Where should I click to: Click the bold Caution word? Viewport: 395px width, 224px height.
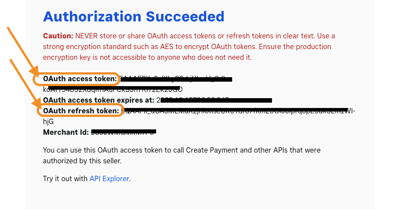58,36
